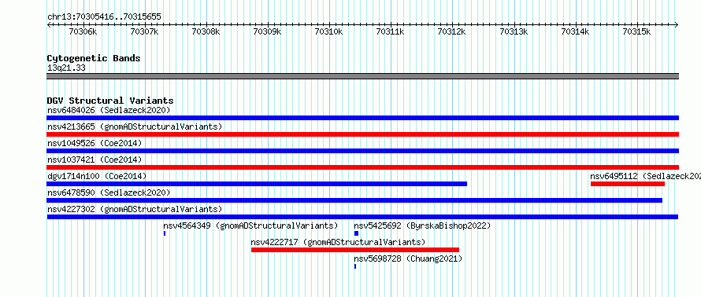Click the 70314k ruler tick
The width and height of the screenshot is (701, 297).
click(x=576, y=31)
